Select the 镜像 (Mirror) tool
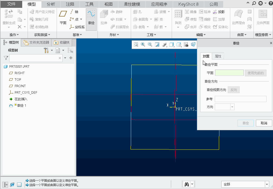273x189 pixels. (x=190, y=12)
